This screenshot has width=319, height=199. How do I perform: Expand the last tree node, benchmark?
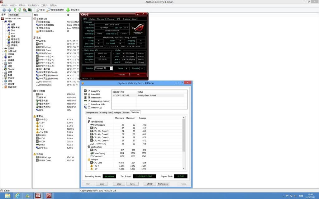pos(2,87)
